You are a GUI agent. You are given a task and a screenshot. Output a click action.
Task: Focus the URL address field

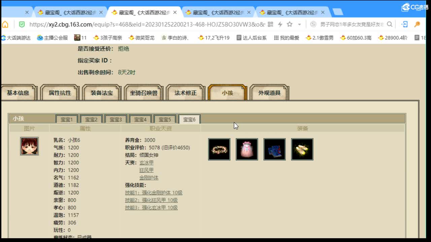tap(147, 24)
